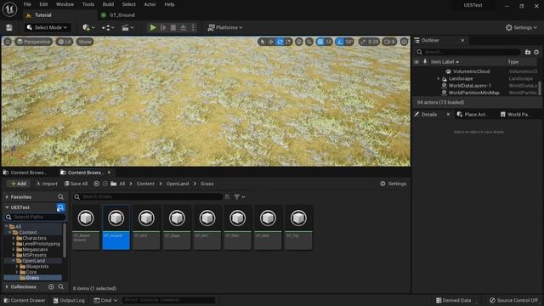Click the pin column icon in Outliner header
544x306 pixels.
425,62
